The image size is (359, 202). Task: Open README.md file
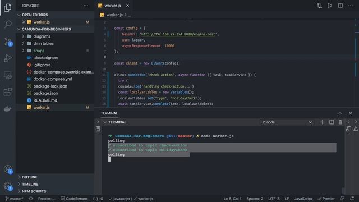[45, 100]
